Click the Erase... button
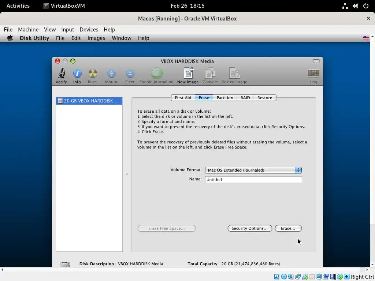Image resolution: width=375 pixels, height=281 pixels. click(288, 228)
